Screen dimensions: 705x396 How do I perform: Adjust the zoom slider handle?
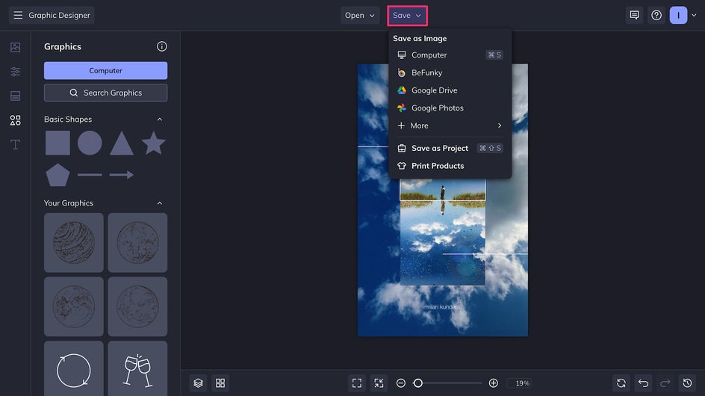pyautogui.click(x=417, y=383)
